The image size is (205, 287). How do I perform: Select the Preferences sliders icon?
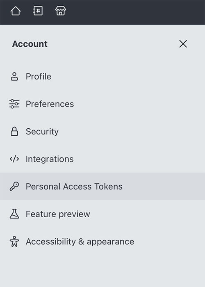14,104
